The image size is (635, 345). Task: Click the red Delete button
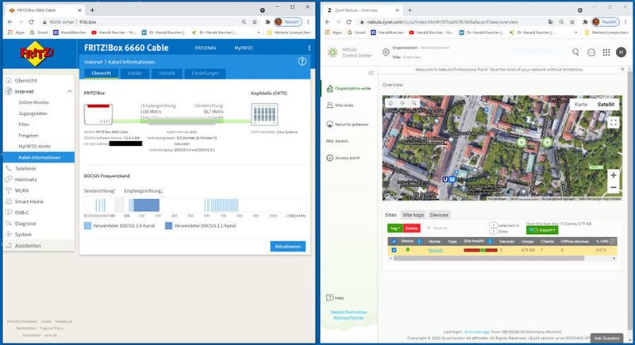(411, 228)
